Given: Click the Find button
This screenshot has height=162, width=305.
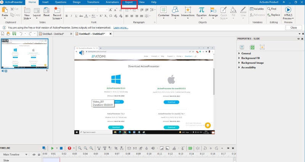Looking at the screenshot, I should [x=272, y=9].
